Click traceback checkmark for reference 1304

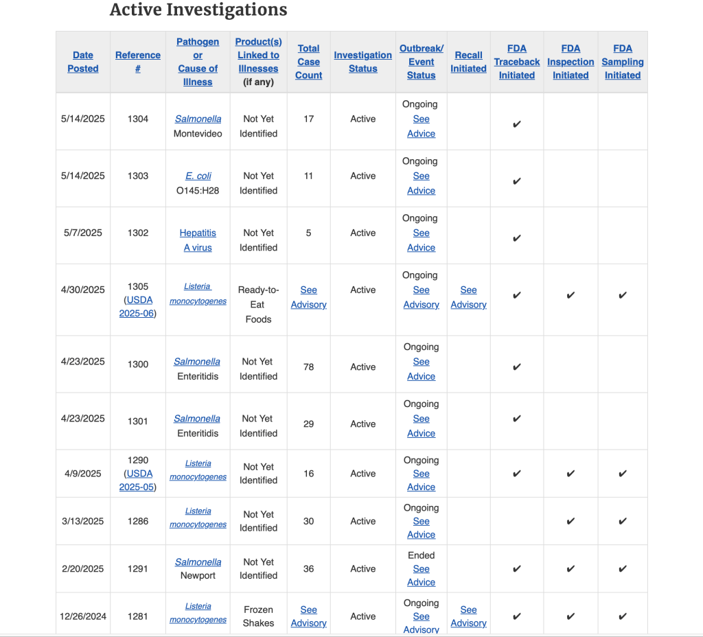tap(517, 124)
